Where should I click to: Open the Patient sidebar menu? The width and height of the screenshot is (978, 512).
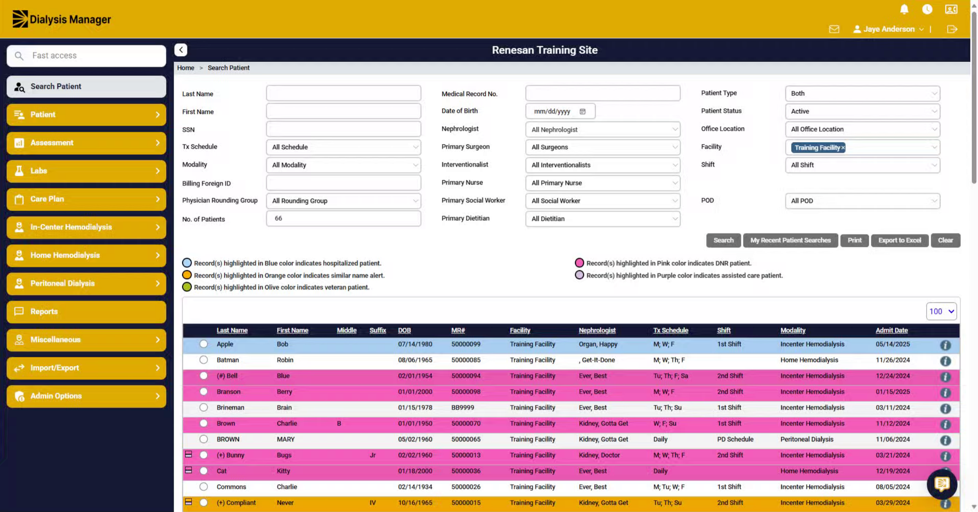[x=86, y=114]
